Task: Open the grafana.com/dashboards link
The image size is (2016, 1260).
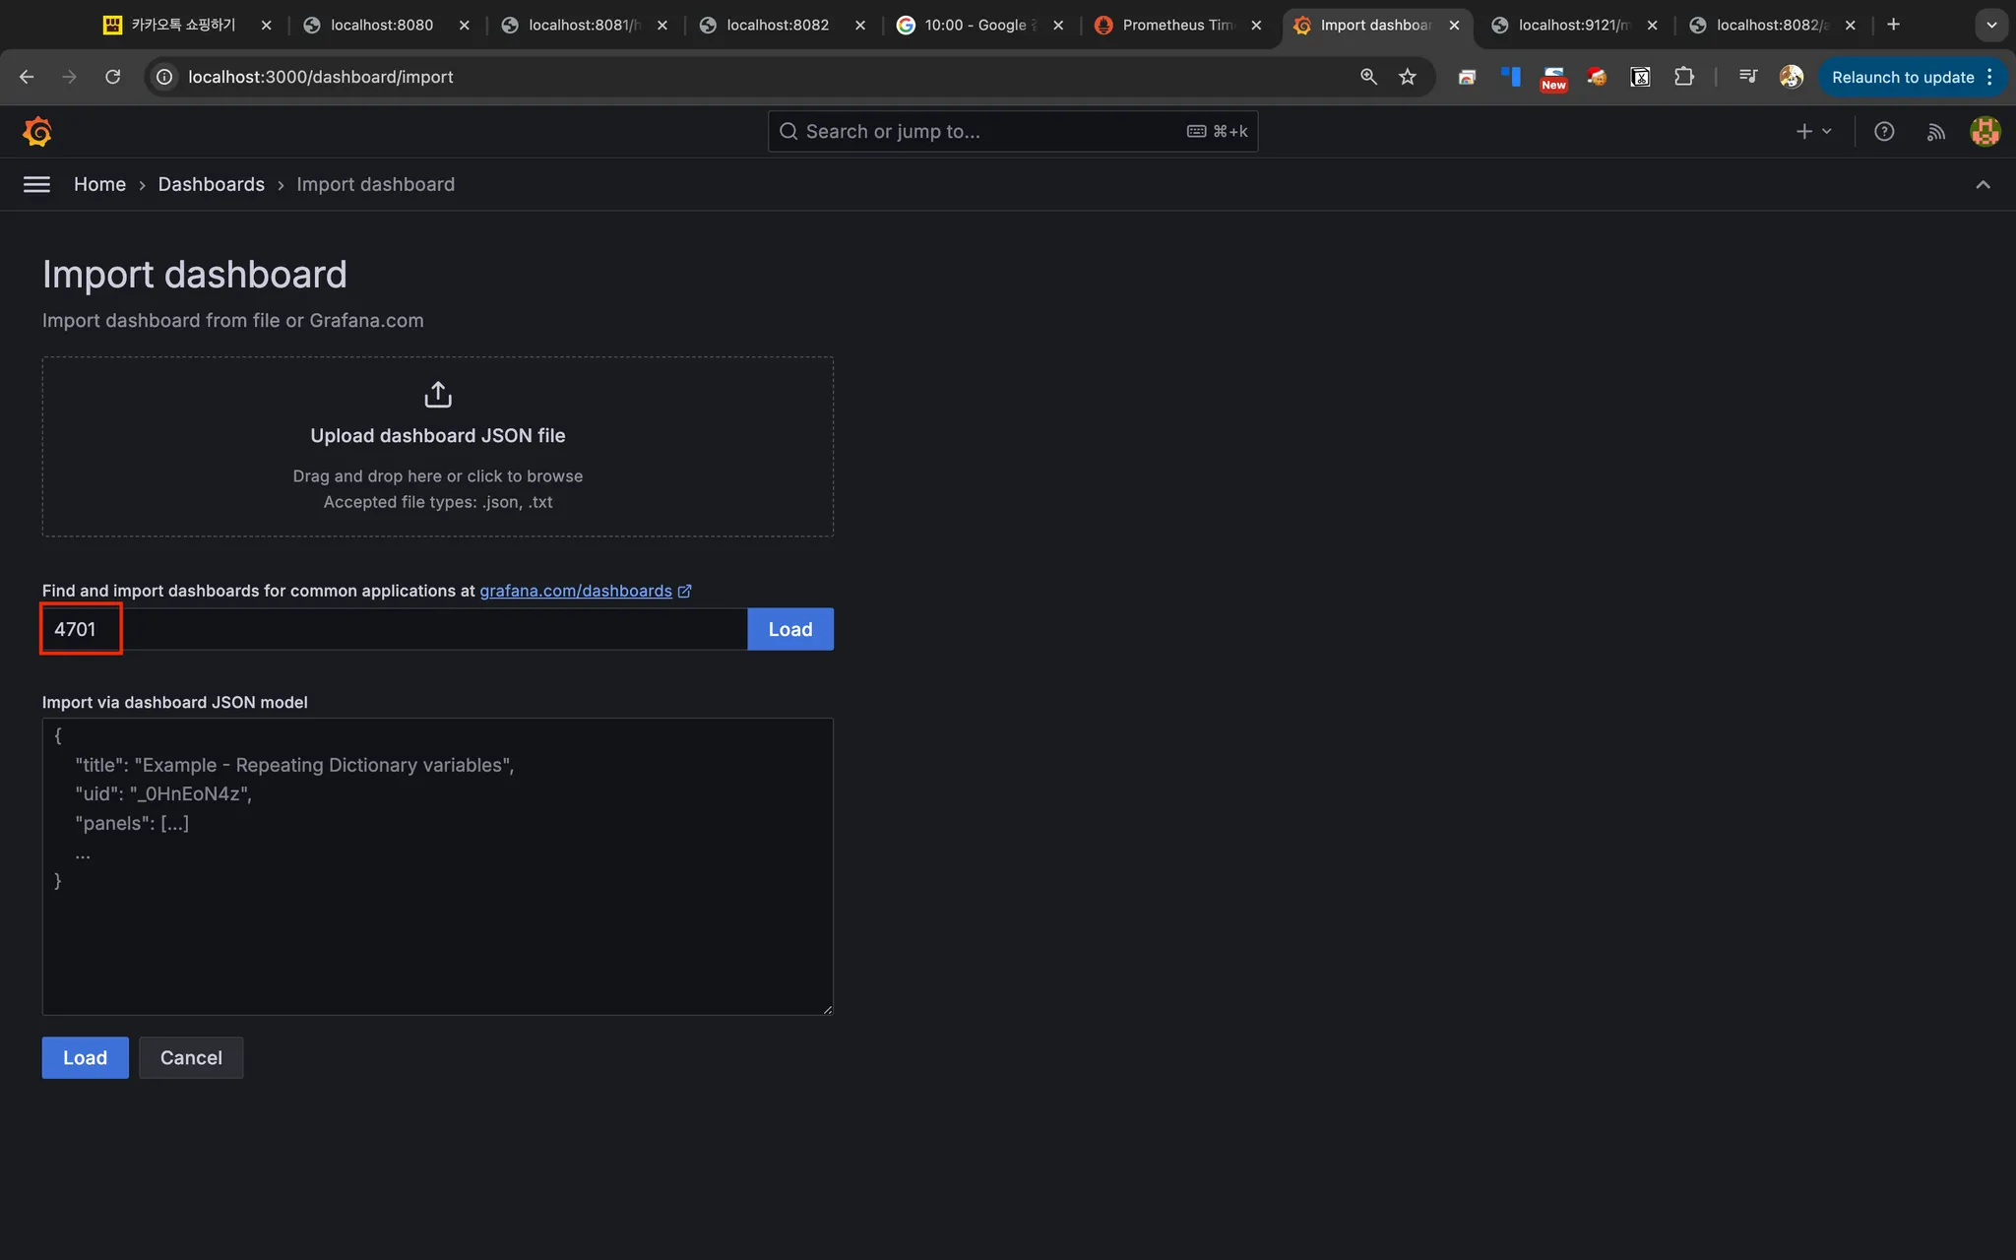Action: point(576,591)
